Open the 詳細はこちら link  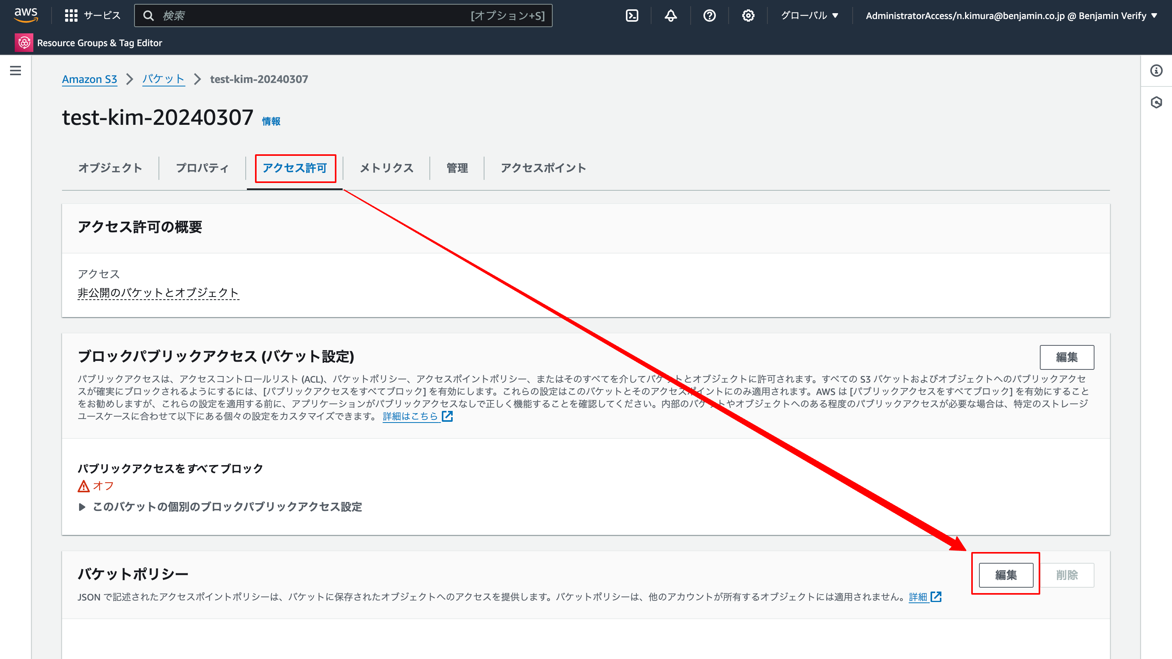point(411,416)
